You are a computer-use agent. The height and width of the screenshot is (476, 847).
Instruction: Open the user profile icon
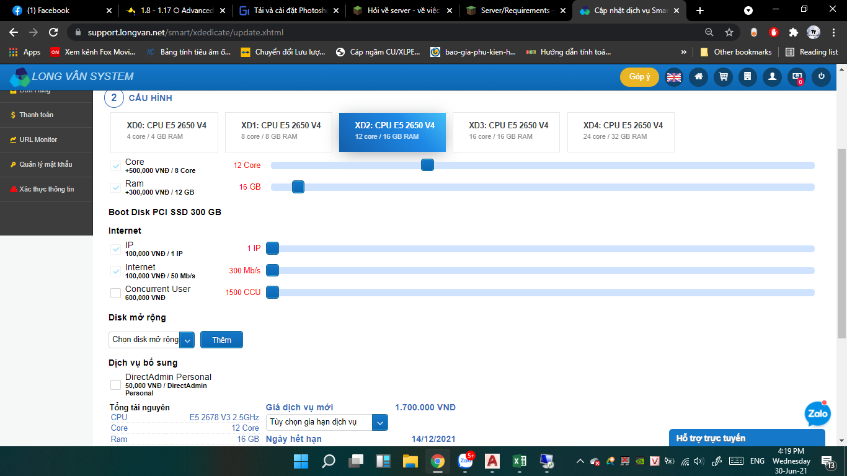point(772,77)
